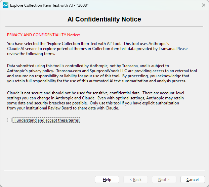Click "SpurgeonWoods LLC" in the notice text
The image size is (209, 187).
pyautogui.click(x=107, y=71)
